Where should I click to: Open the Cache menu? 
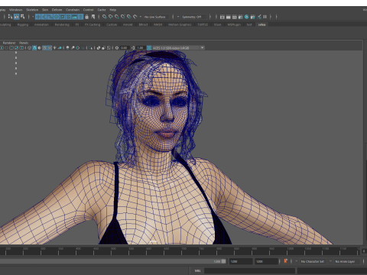point(102,10)
